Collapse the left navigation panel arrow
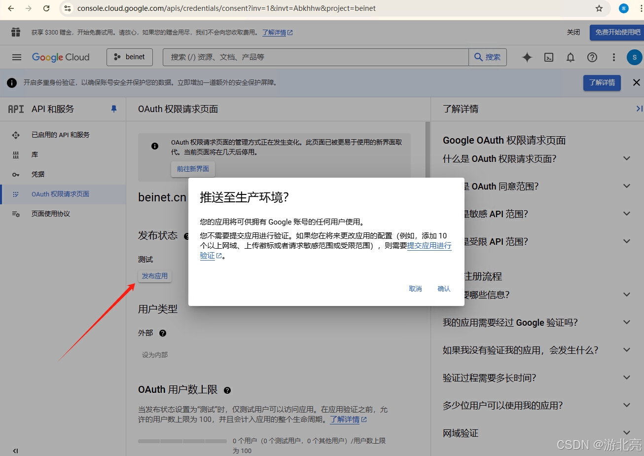This screenshot has width=644, height=456. (15, 451)
